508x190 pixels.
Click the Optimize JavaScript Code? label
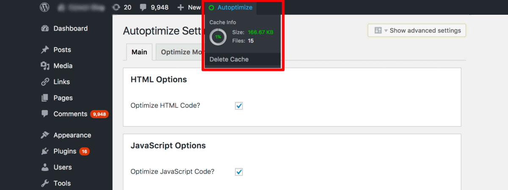pyautogui.click(x=172, y=171)
